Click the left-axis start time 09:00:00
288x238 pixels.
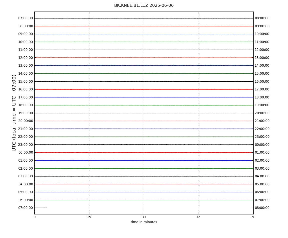(26, 34)
